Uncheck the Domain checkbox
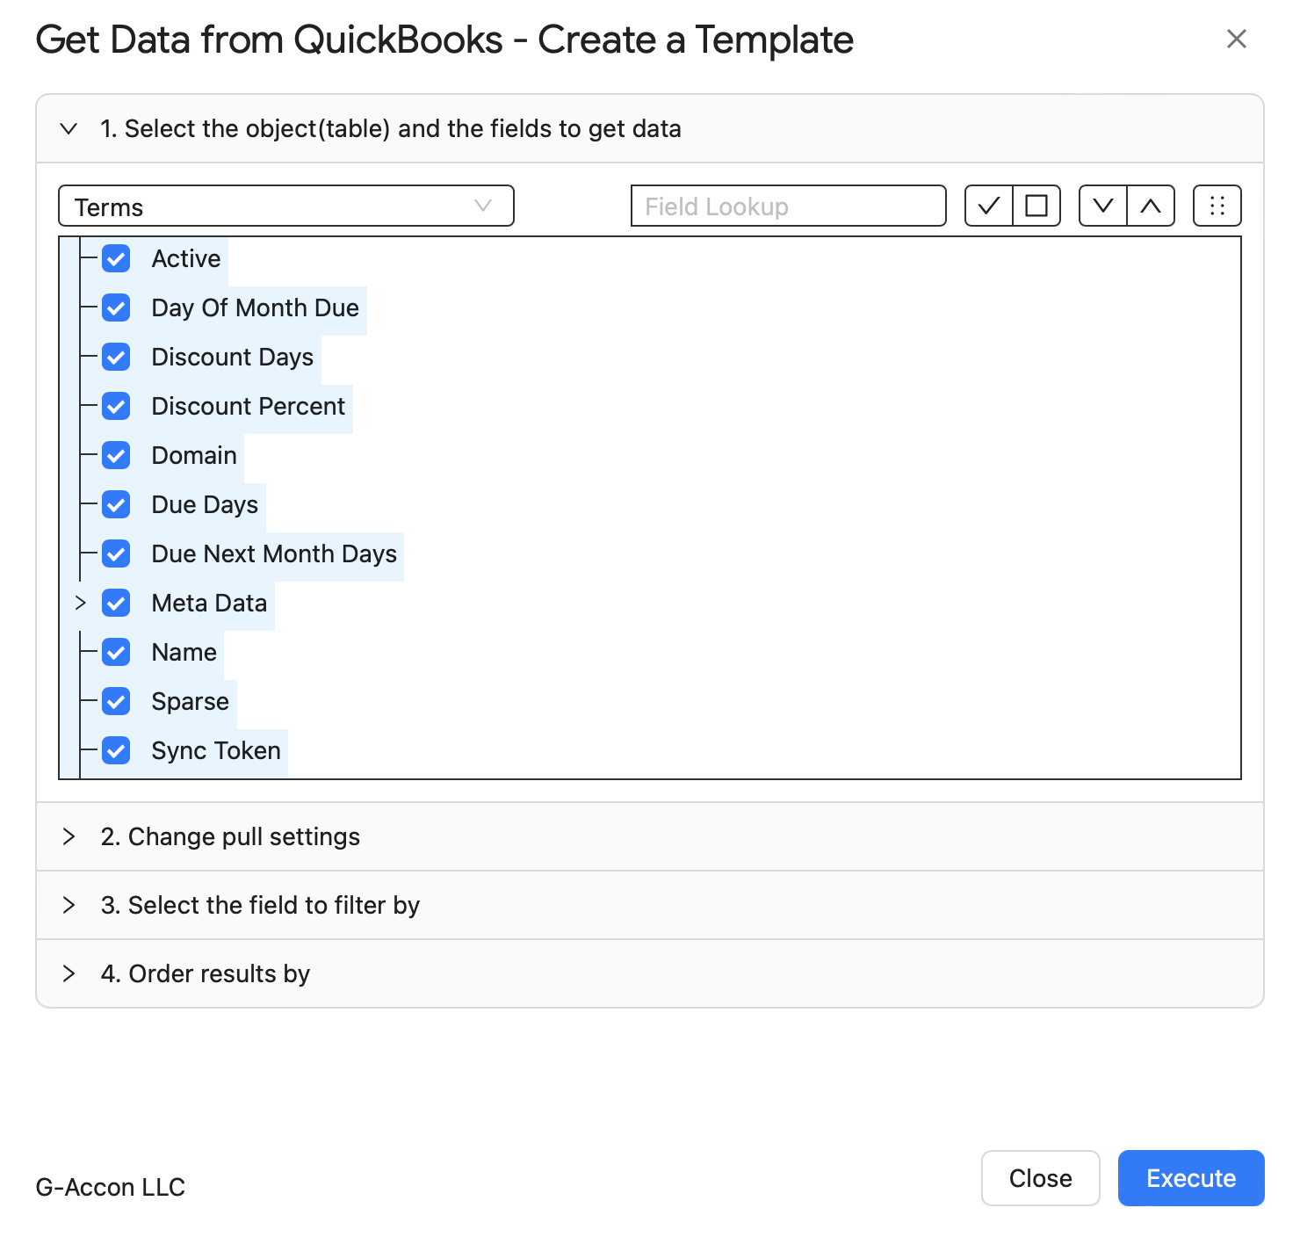This screenshot has height=1237, width=1300. coord(116,455)
